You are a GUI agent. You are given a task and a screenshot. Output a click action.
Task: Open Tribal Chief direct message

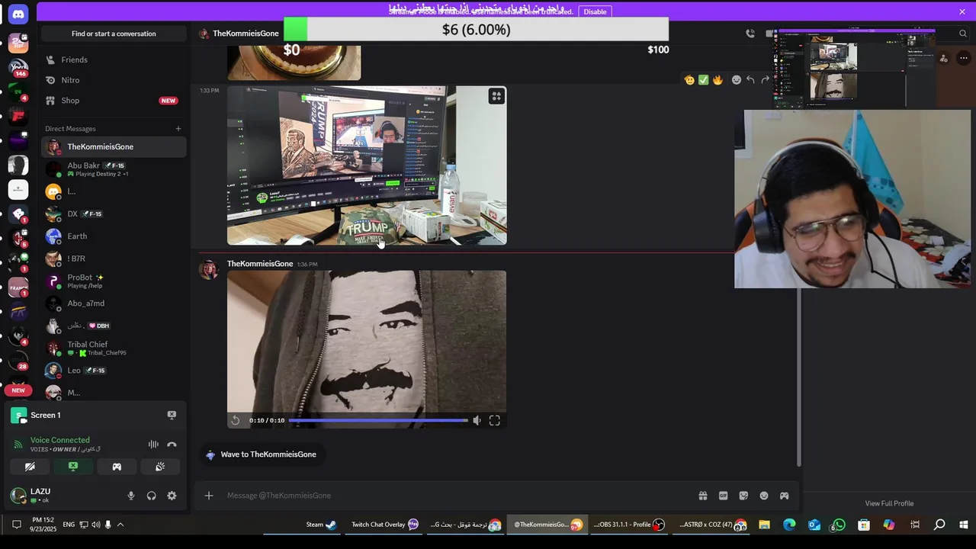click(114, 348)
